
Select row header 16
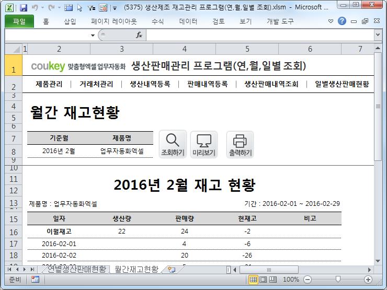14,232
